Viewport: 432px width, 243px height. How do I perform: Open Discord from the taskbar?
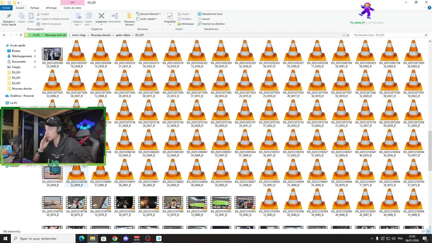tap(126, 239)
